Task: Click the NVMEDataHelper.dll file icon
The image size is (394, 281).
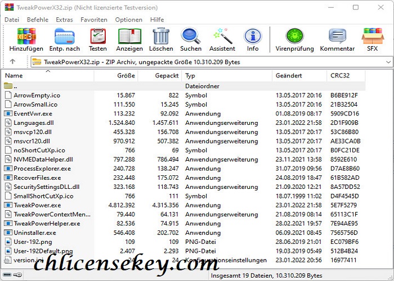Action: point(8,159)
